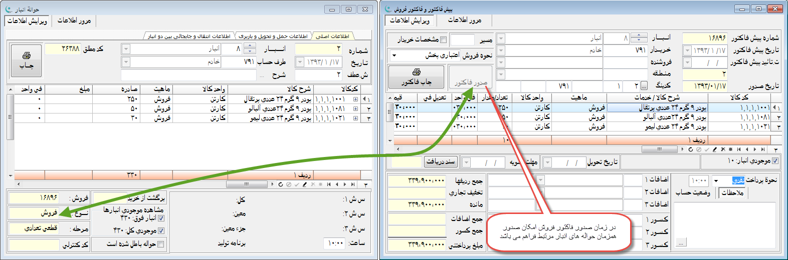The image size is (788, 260).
Task: Click the سند دریافت button
Action: point(441,161)
